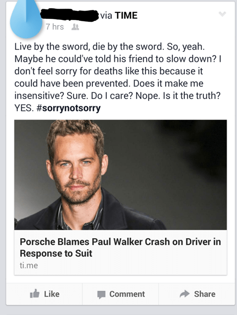Tap the Like button label
The height and width of the screenshot is (315, 237).
coord(52,294)
